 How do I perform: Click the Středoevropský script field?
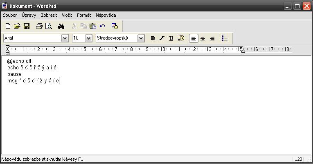pyautogui.click(x=117, y=38)
